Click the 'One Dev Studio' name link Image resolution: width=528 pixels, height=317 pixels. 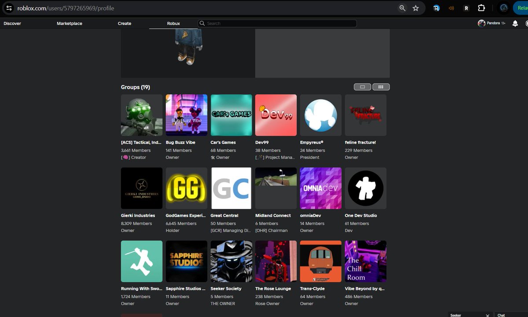(x=361, y=215)
